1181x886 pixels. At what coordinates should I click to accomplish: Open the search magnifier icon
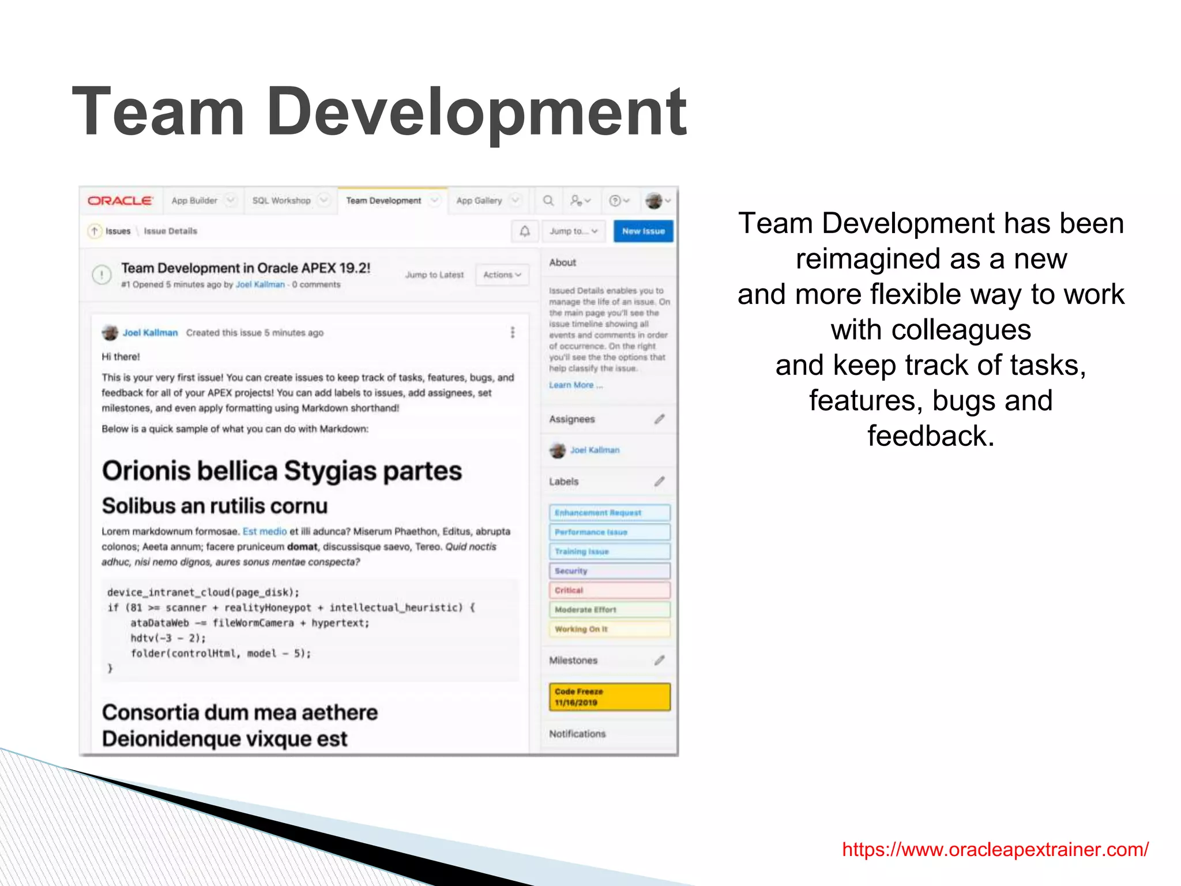548,201
